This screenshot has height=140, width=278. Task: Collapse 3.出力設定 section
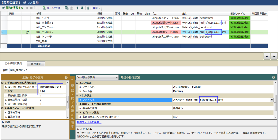pos(77,95)
